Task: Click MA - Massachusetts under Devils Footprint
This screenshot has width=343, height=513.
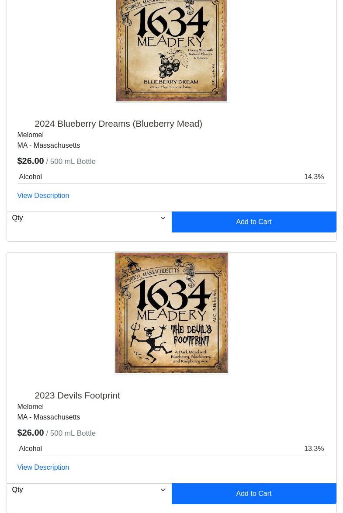Action: (49, 417)
